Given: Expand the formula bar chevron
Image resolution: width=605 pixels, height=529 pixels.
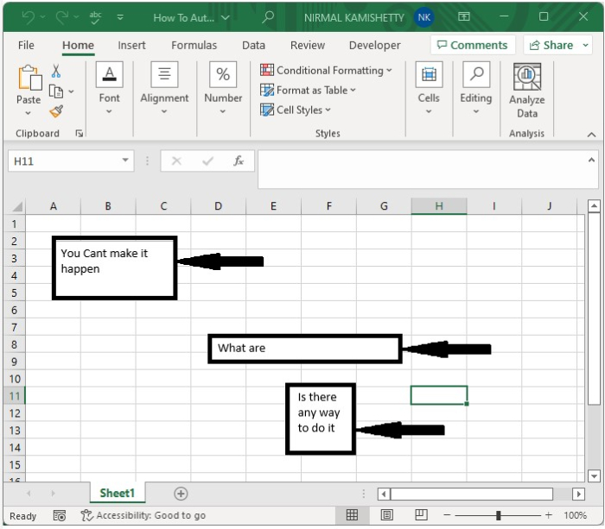Looking at the screenshot, I should point(591,160).
